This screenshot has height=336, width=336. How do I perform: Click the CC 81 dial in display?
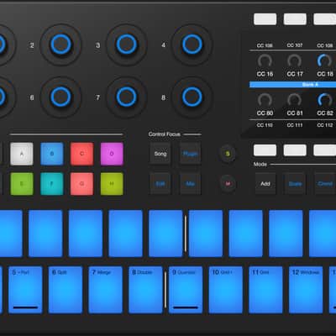(295, 100)
